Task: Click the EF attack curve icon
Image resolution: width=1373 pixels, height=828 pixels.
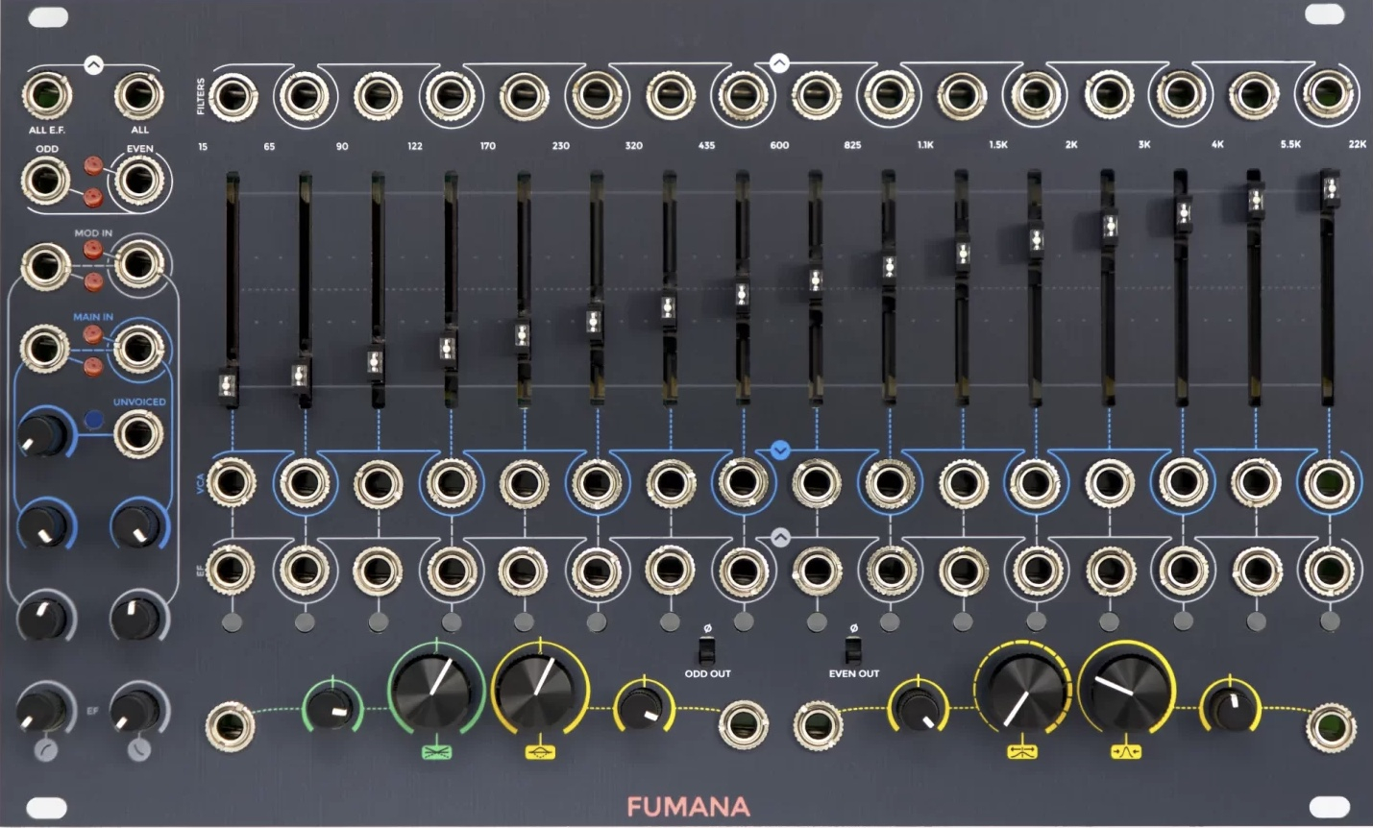Action: point(45,750)
